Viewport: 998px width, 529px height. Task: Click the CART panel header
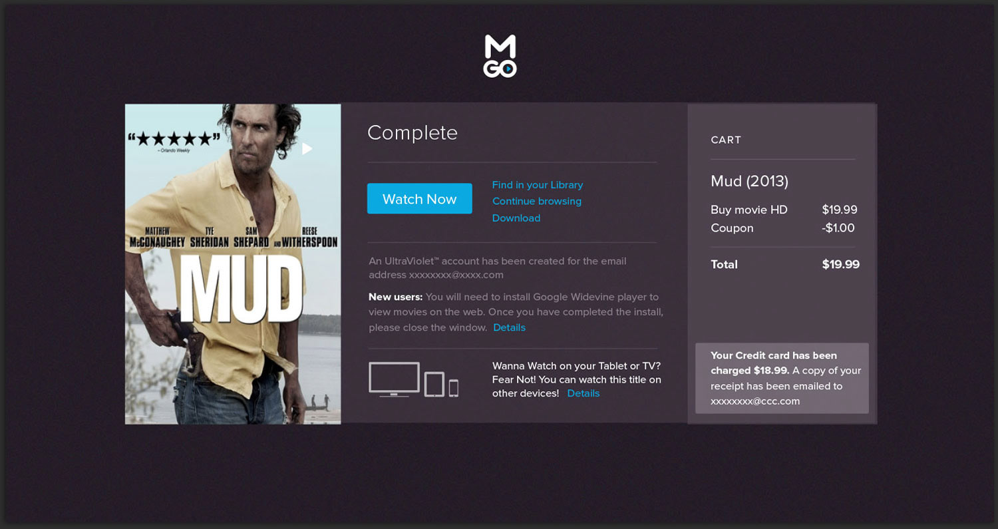click(x=726, y=140)
